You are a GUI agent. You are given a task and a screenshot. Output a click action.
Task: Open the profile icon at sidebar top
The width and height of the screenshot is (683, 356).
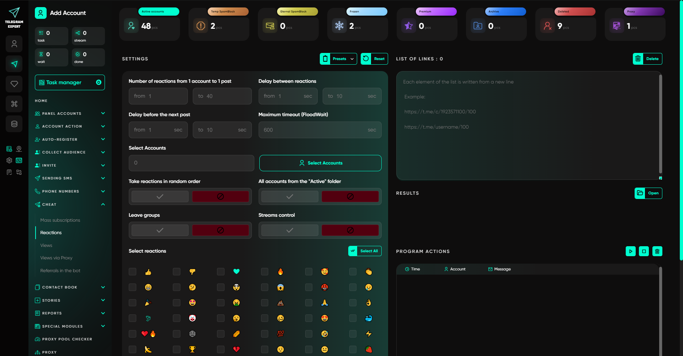[x=14, y=44]
